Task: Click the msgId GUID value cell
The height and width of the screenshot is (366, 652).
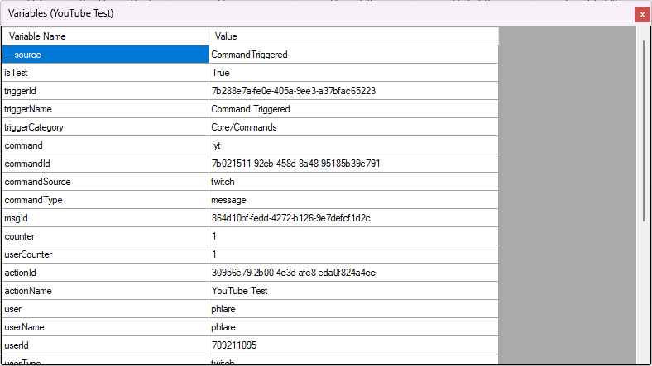Action: click(353, 218)
